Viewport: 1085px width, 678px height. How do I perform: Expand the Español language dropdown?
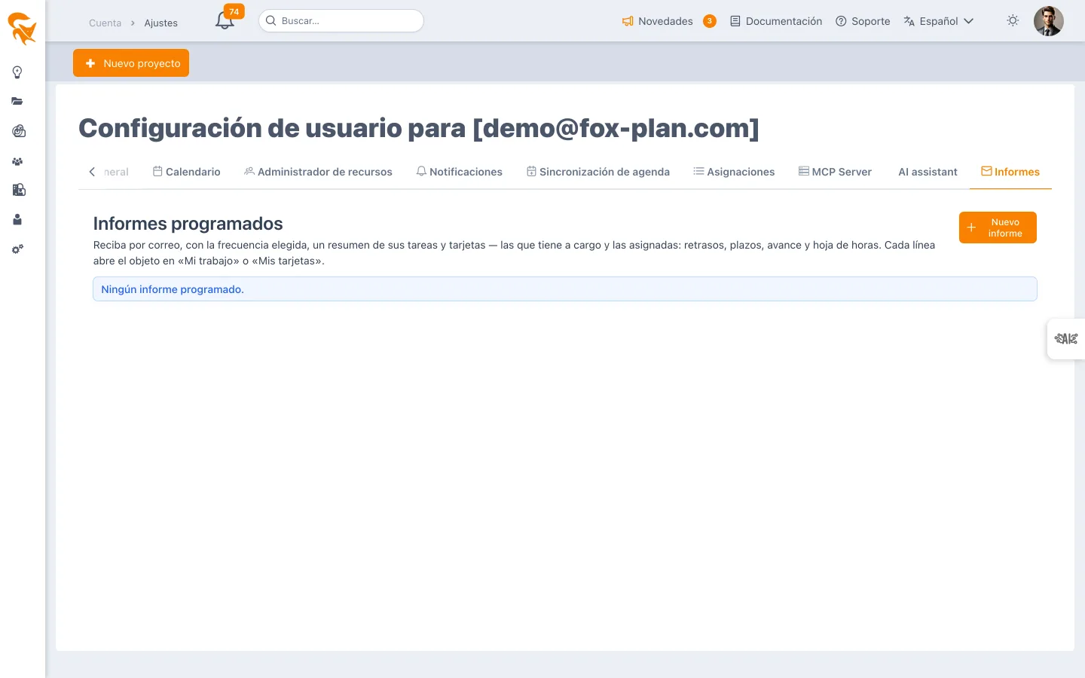939,21
